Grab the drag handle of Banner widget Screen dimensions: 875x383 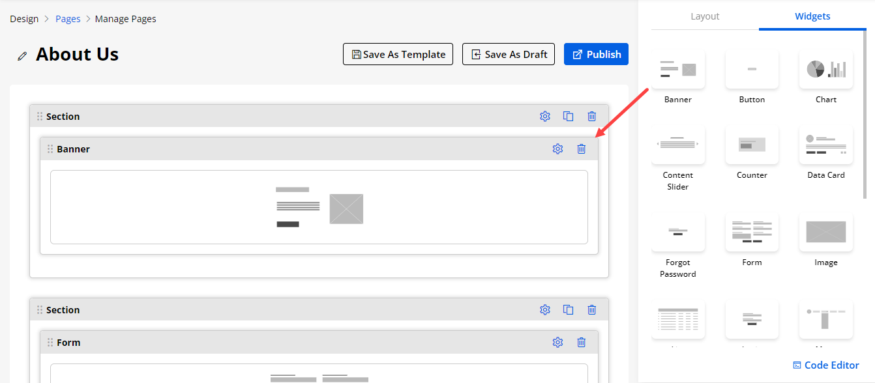[50, 149]
